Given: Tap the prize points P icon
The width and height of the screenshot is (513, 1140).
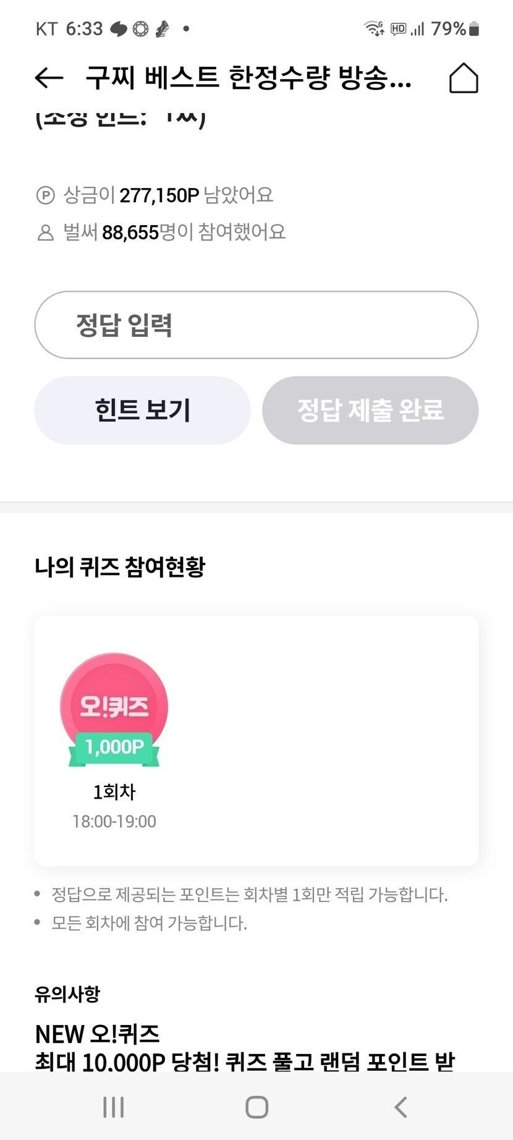Looking at the screenshot, I should [45, 195].
